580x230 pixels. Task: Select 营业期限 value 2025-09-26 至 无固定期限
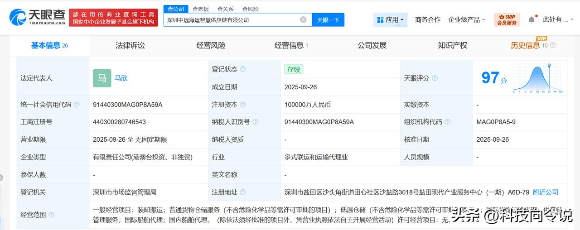point(130,139)
